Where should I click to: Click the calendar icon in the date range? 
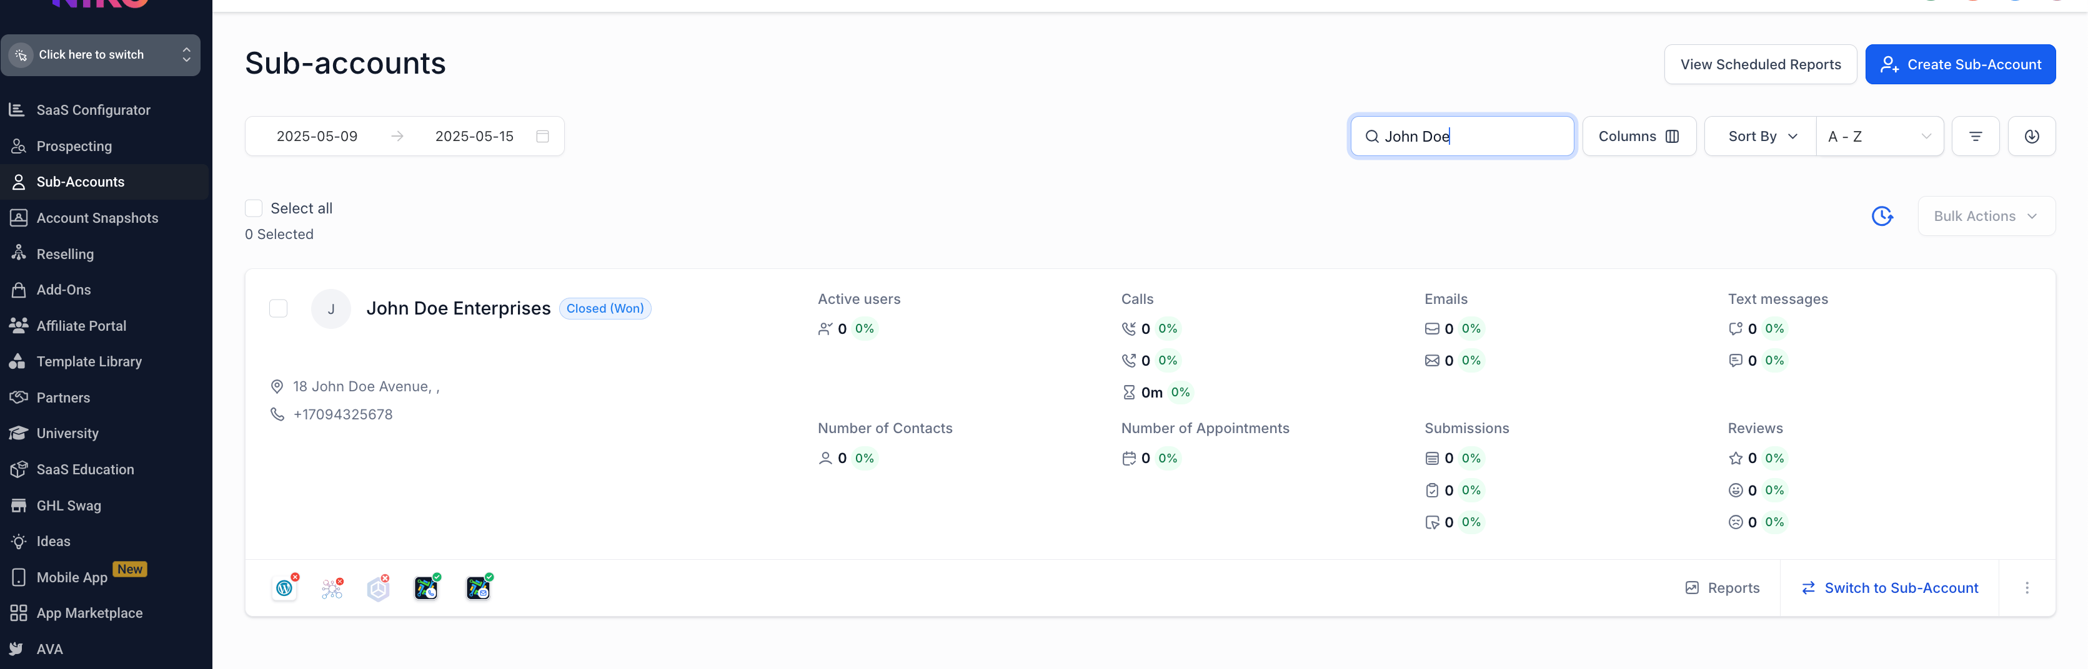pos(543,136)
